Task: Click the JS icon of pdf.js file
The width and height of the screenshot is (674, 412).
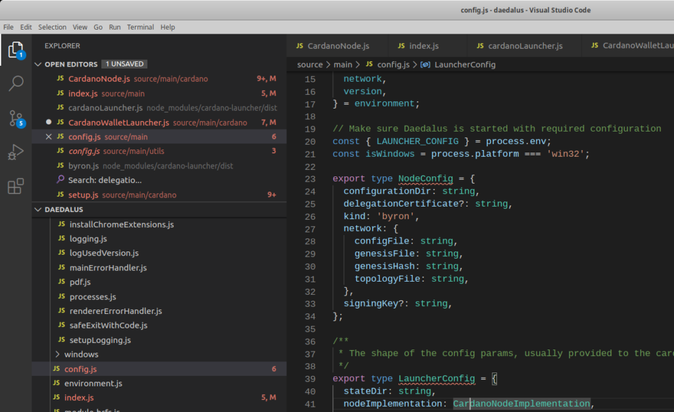Action: click(x=61, y=282)
